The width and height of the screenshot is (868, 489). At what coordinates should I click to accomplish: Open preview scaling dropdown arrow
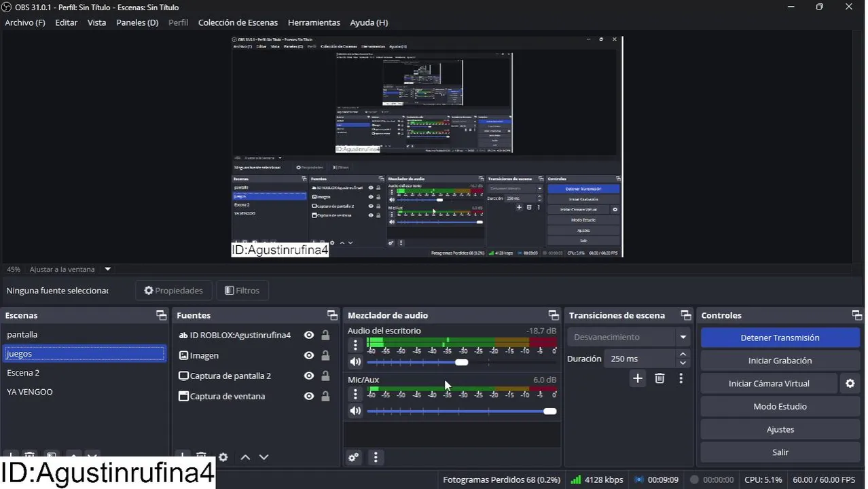click(x=107, y=269)
